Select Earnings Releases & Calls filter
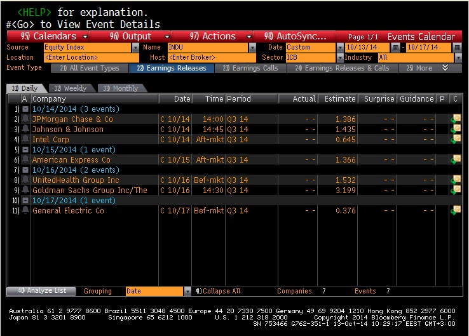This screenshot has width=469, height=336. [342, 68]
